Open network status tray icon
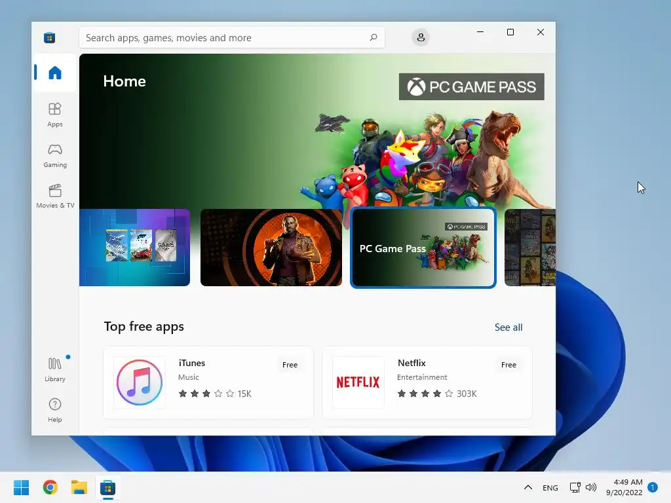The image size is (671, 503). (575, 487)
